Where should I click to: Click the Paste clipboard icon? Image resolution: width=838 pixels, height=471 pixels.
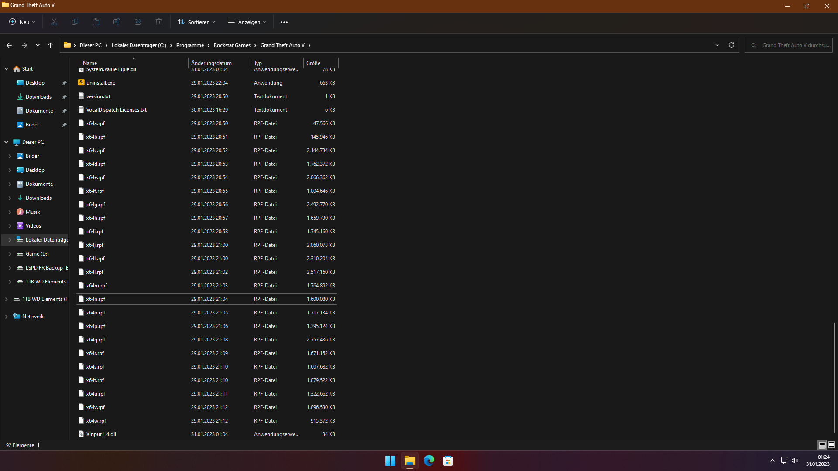[x=96, y=22]
